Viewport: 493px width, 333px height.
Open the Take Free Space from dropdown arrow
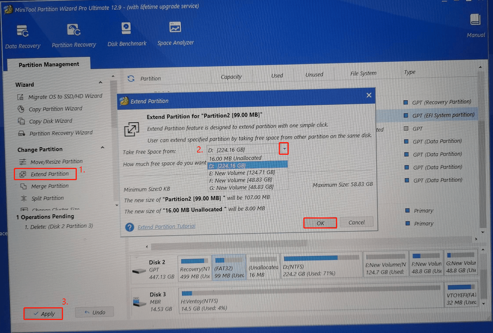[x=284, y=149]
